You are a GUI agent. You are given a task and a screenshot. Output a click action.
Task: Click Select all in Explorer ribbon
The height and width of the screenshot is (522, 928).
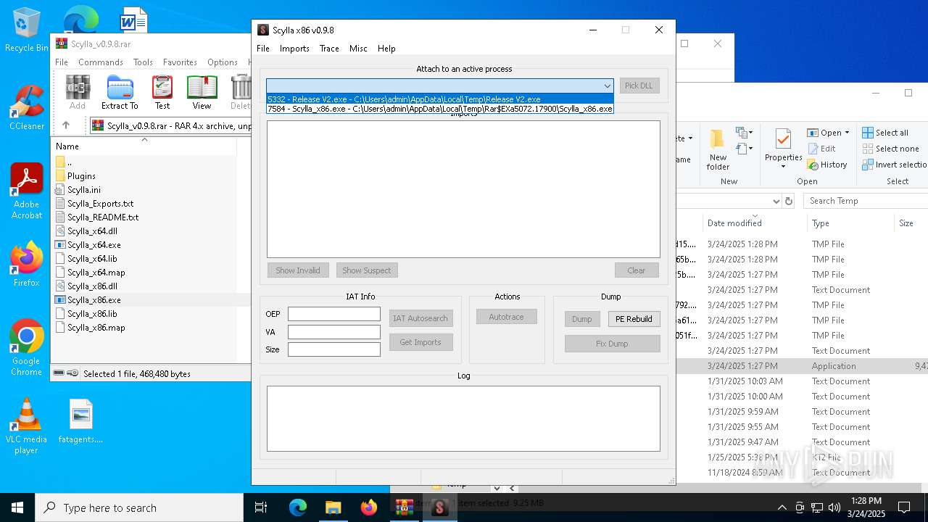(885, 133)
